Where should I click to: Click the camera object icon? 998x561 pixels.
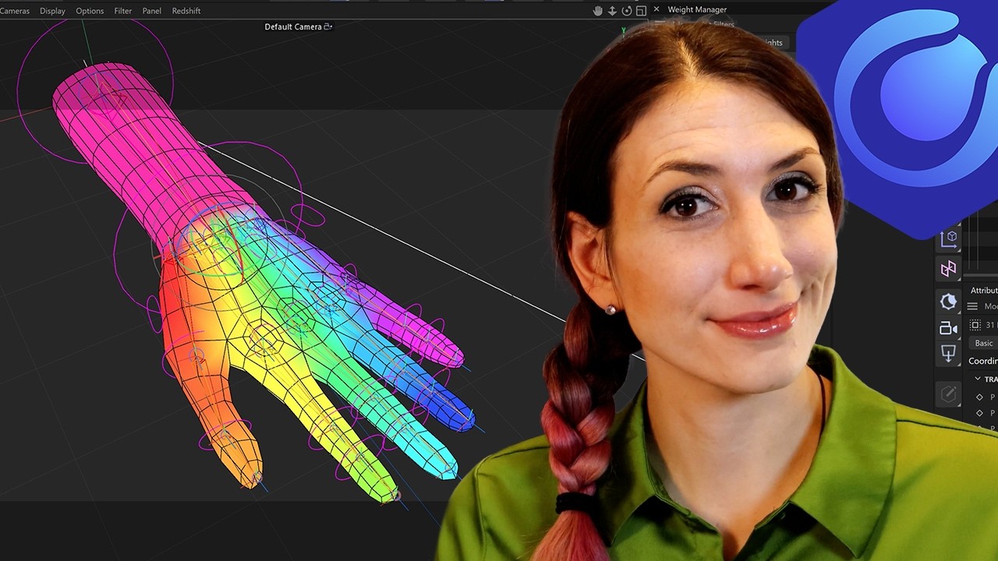(949, 328)
